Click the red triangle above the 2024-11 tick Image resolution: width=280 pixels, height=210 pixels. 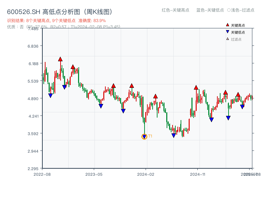click(196, 87)
